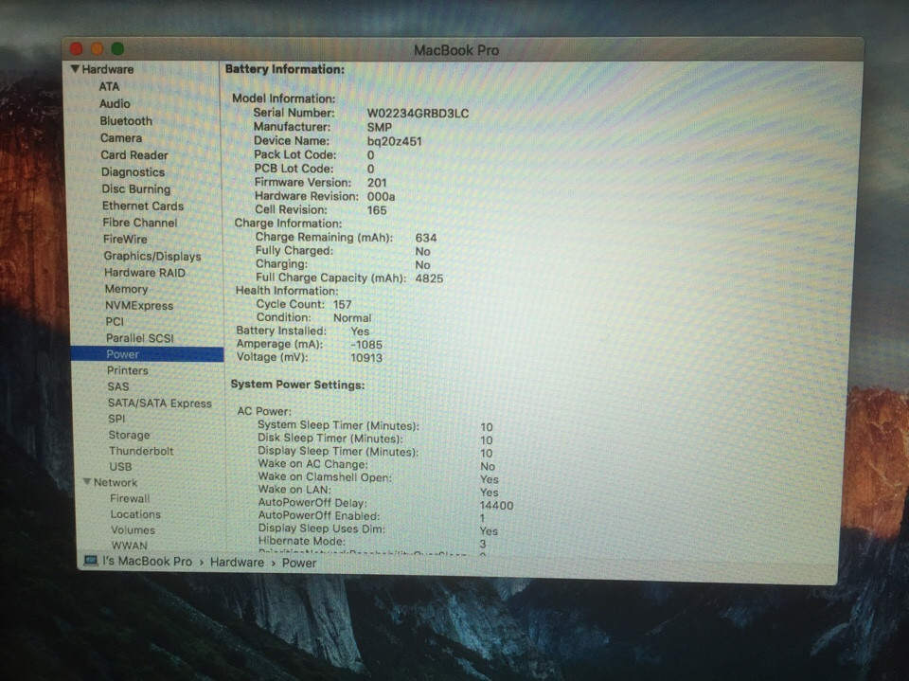Viewport: 909px width, 681px height.
Task: Click AutoPowerOff Delay value 14400
Action: pyautogui.click(x=496, y=505)
